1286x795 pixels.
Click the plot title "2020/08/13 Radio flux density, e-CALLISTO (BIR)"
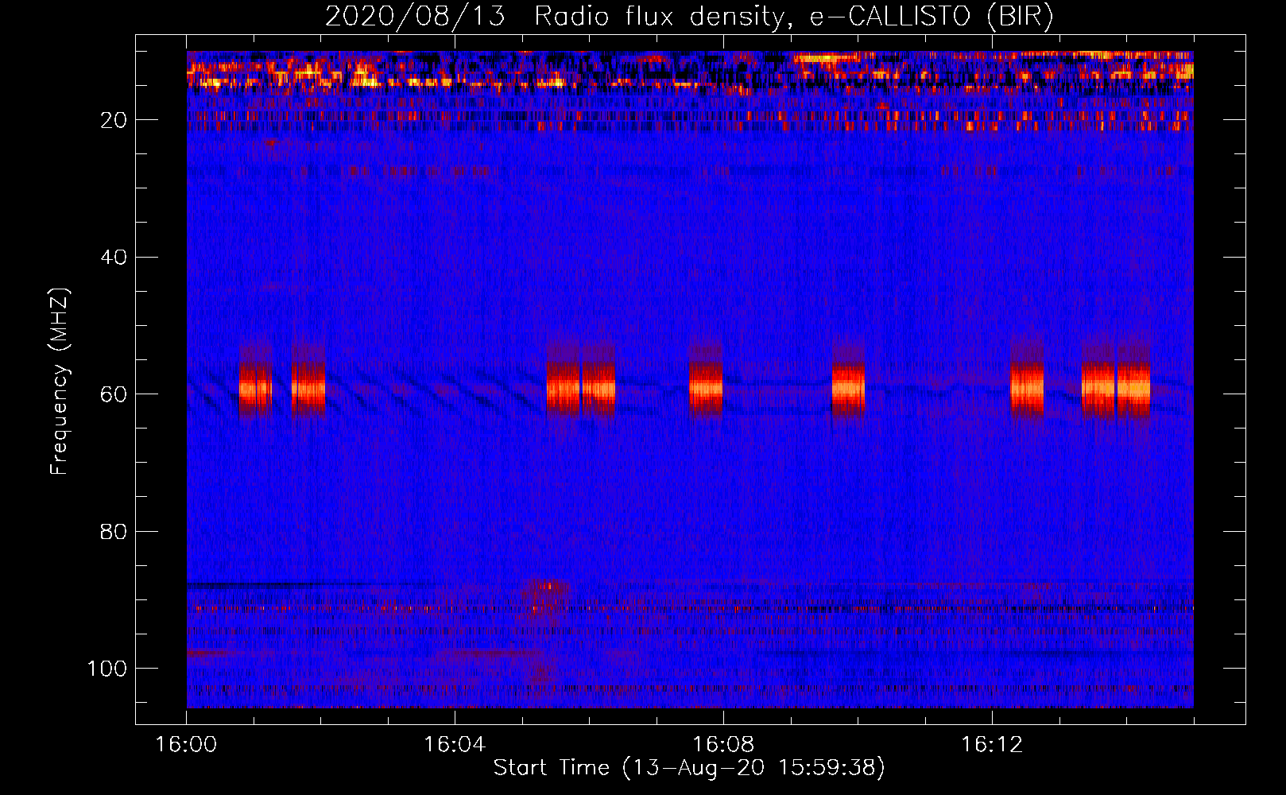tap(689, 16)
